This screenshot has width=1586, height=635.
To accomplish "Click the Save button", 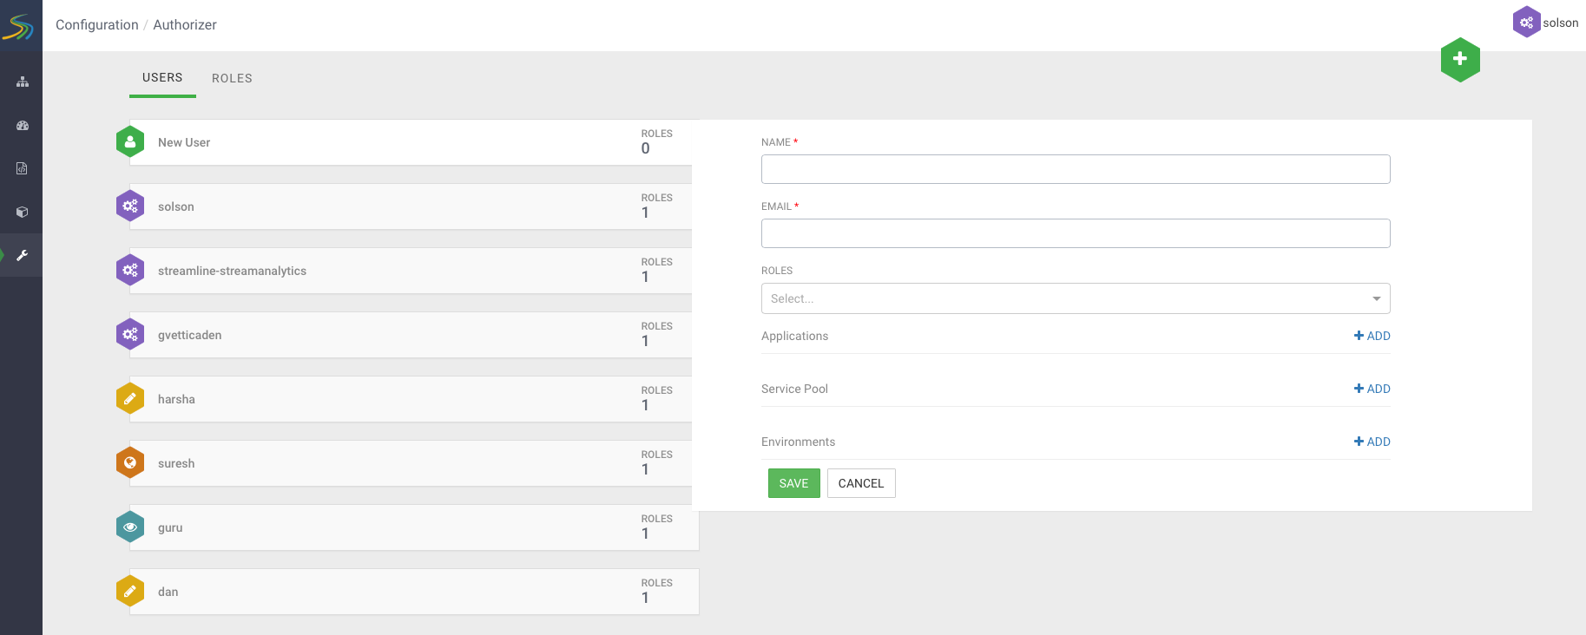I will click(793, 483).
